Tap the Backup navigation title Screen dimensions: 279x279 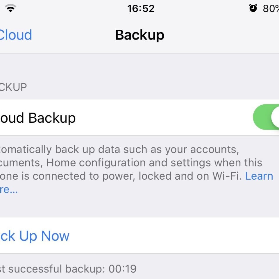pos(140,35)
